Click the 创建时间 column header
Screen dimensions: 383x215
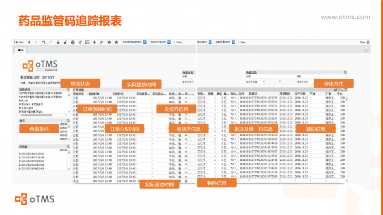click(x=94, y=93)
